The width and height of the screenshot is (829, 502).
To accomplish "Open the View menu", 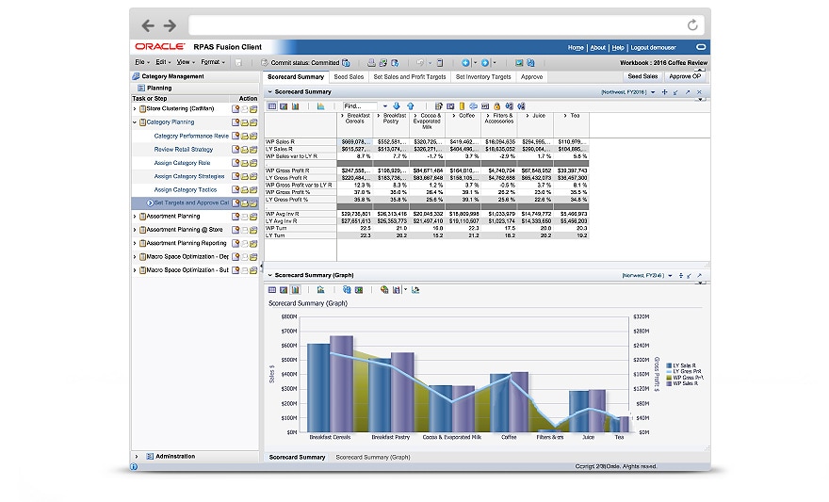I will click(186, 62).
